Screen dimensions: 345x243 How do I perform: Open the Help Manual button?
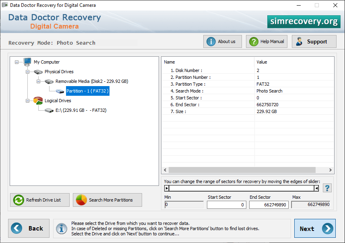pyautogui.click(x=266, y=41)
